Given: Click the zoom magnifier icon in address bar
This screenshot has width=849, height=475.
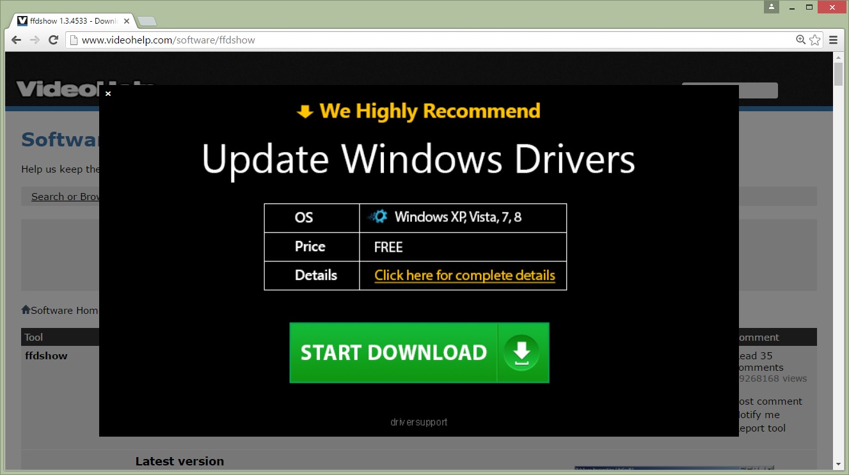Looking at the screenshot, I should (800, 40).
